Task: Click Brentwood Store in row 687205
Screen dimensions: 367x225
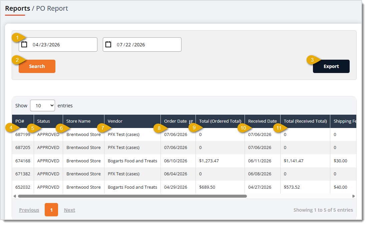Action: click(83, 148)
